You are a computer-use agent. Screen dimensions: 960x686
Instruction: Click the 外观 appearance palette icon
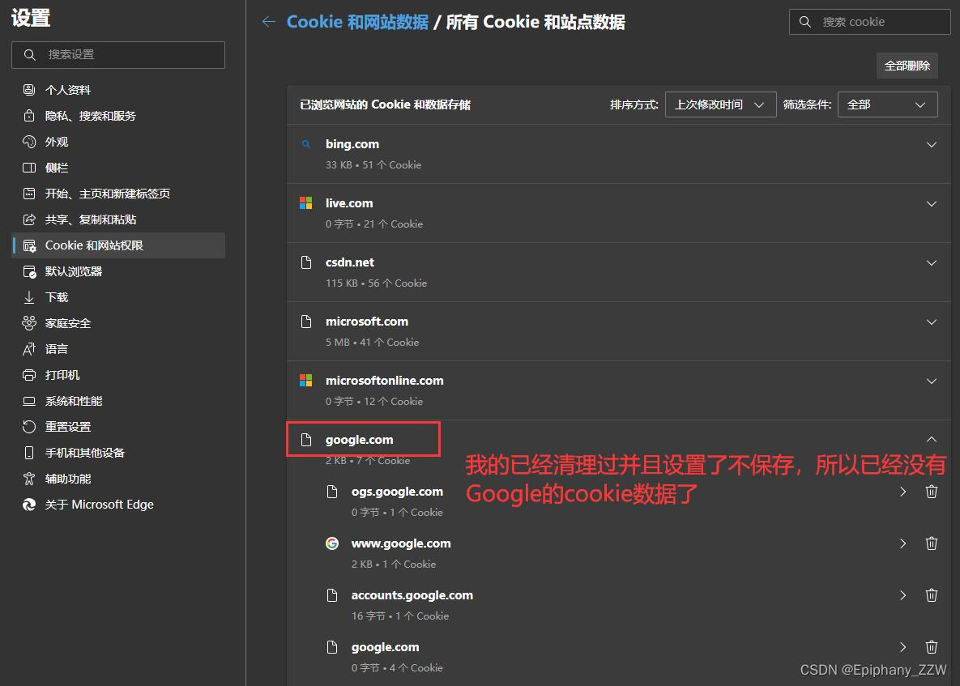click(x=29, y=142)
